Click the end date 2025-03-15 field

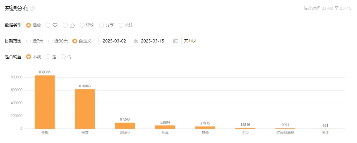pos(152,41)
